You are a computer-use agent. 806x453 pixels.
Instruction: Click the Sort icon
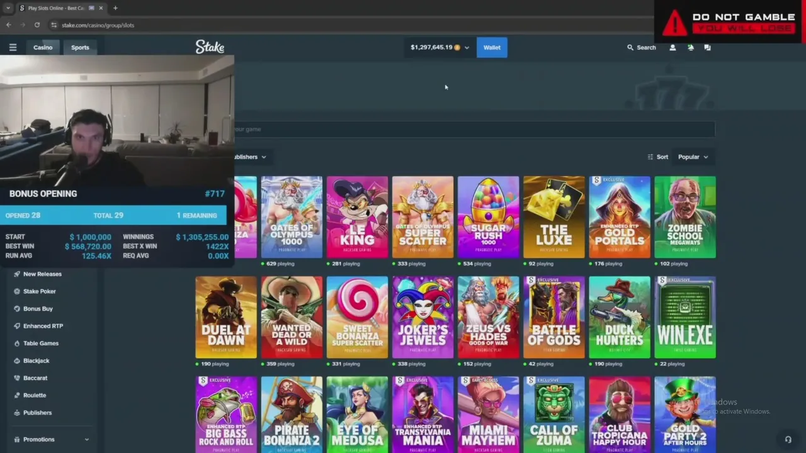[650, 157]
